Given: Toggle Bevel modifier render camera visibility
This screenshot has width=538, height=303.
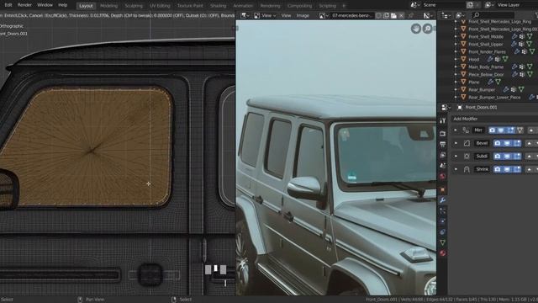Looking at the screenshot, I should click(x=498, y=143).
